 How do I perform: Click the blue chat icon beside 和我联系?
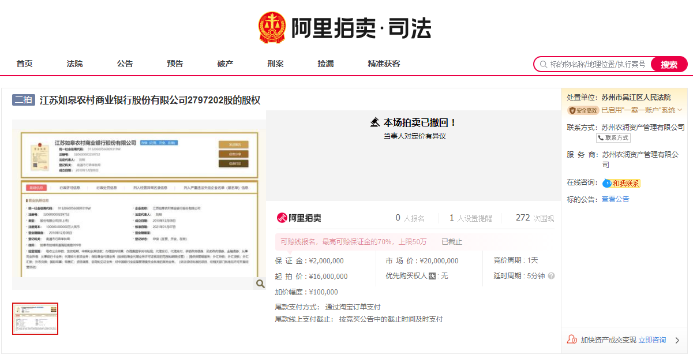click(606, 183)
